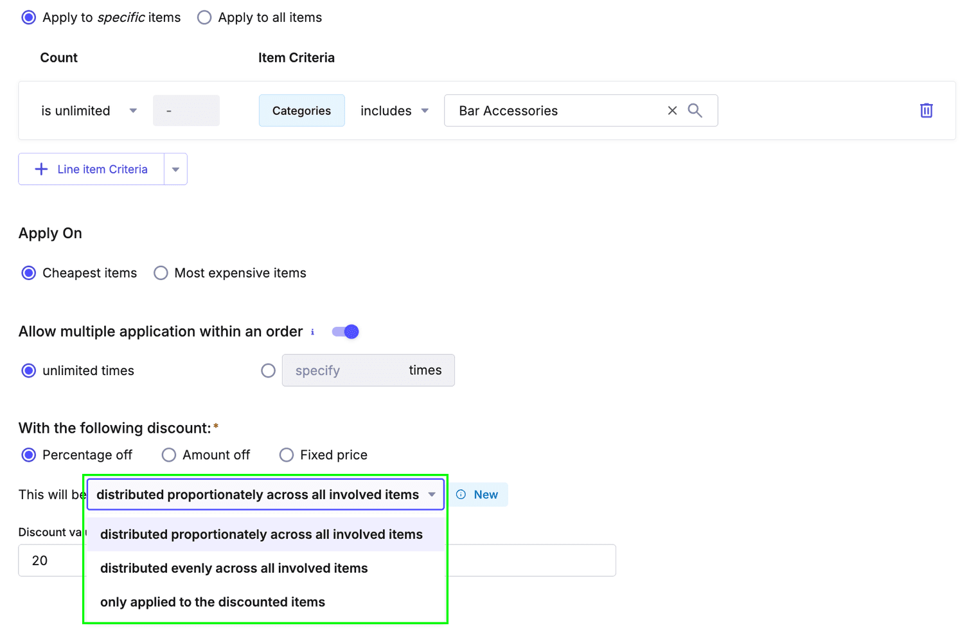Click the info icon beside multiple application label
This screenshot has width=969, height=630.
tap(313, 332)
